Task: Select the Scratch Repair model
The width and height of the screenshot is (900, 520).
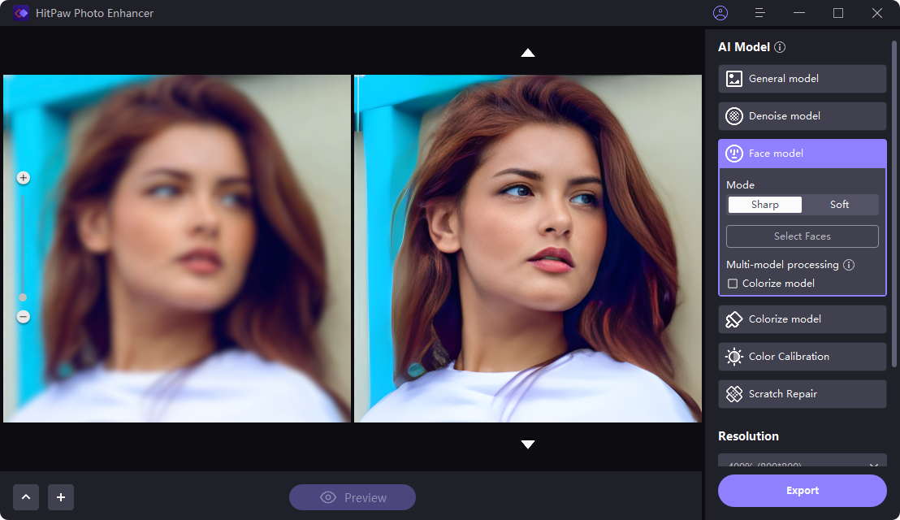Action: (x=801, y=393)
